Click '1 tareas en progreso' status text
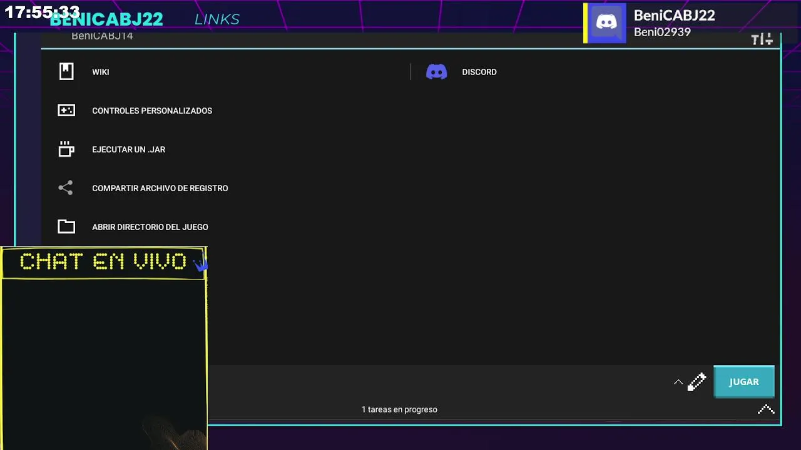This screenshot has height=450, width=801. coord(399,409)
